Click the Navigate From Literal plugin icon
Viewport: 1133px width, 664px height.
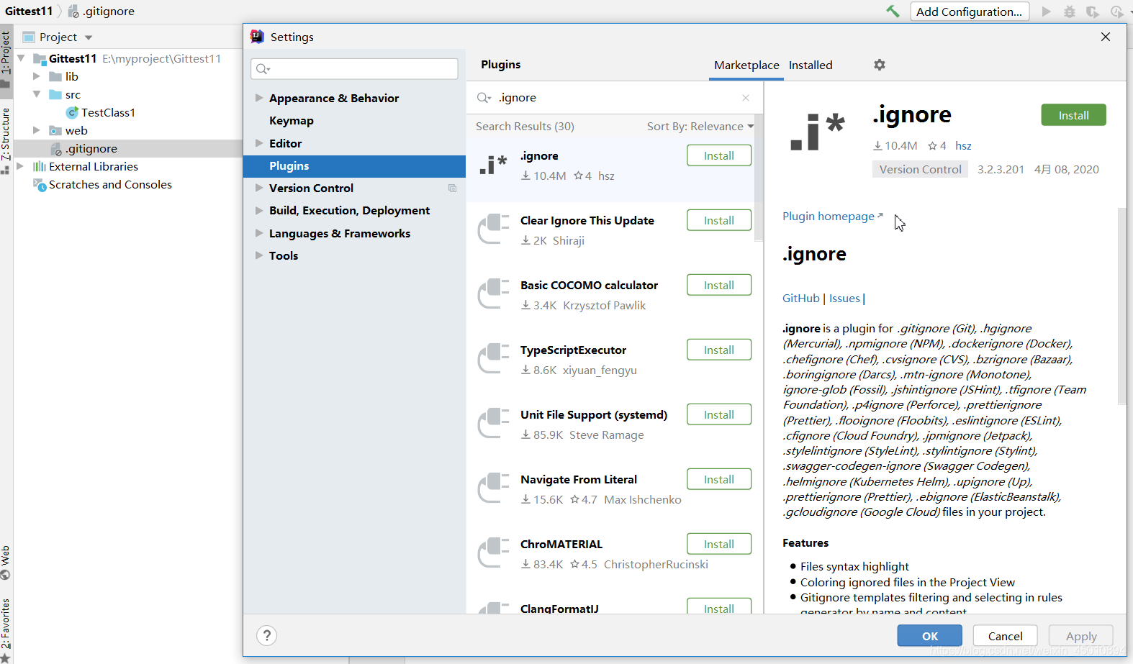[494, 488]
